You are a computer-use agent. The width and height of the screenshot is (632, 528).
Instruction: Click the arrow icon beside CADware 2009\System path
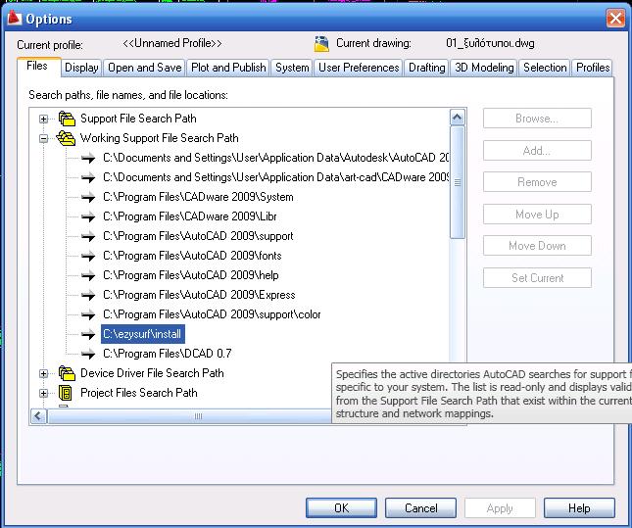tap(88, 197)
